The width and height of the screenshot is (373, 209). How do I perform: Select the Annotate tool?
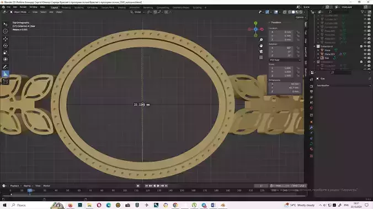pos(5,67)
